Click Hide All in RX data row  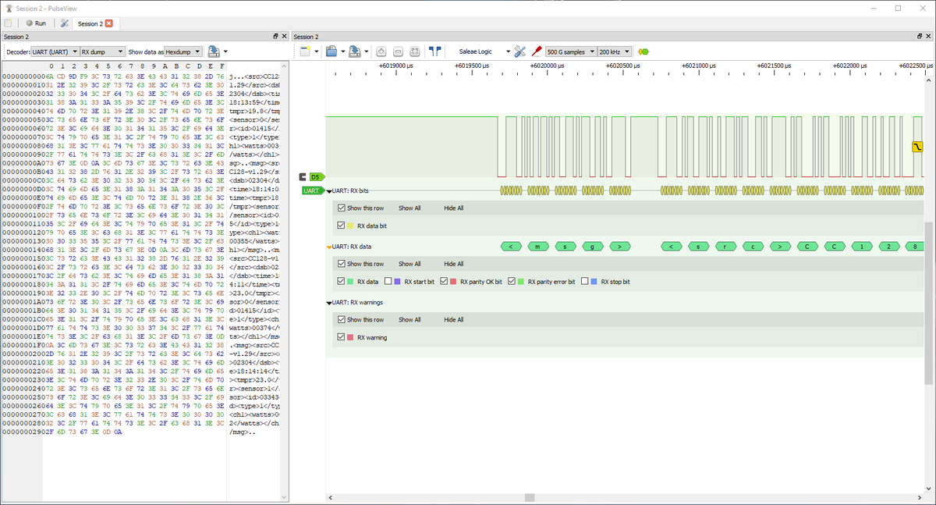point(454,264)
